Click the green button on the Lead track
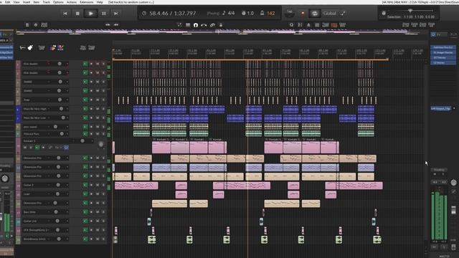 85,194
